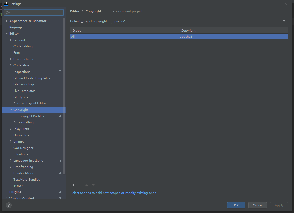Screen dimensions: 294x213
Task: Click OK to confirm settings
Action: (236, 205)
